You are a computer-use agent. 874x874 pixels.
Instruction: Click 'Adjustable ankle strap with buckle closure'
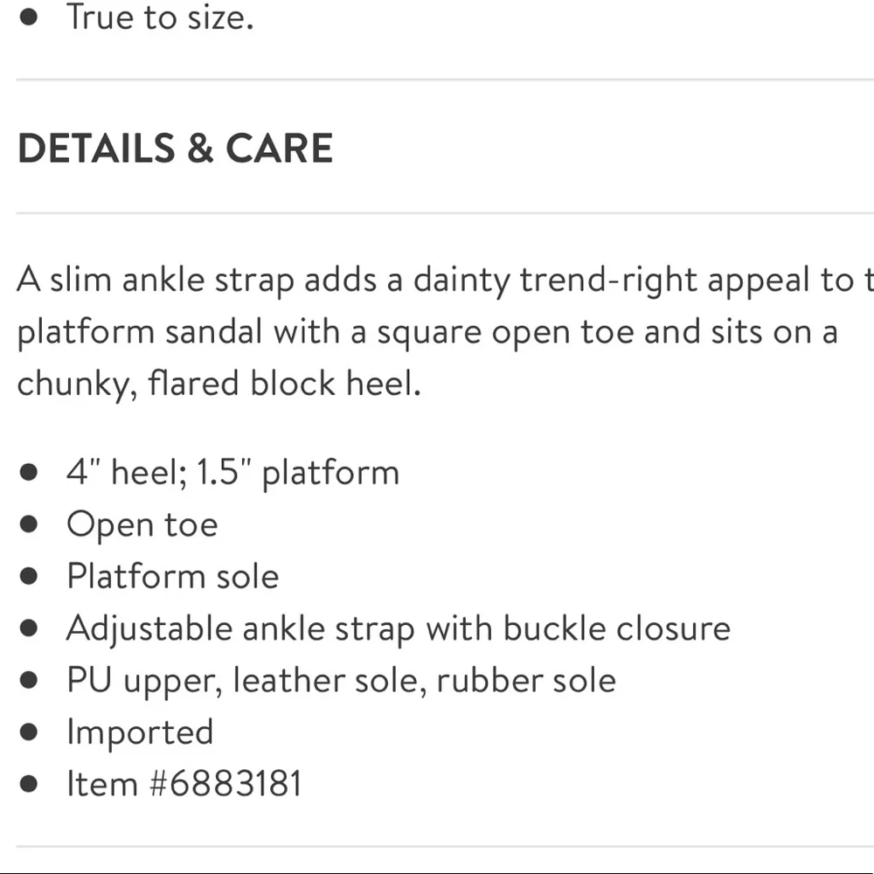[x=399, y=628]
